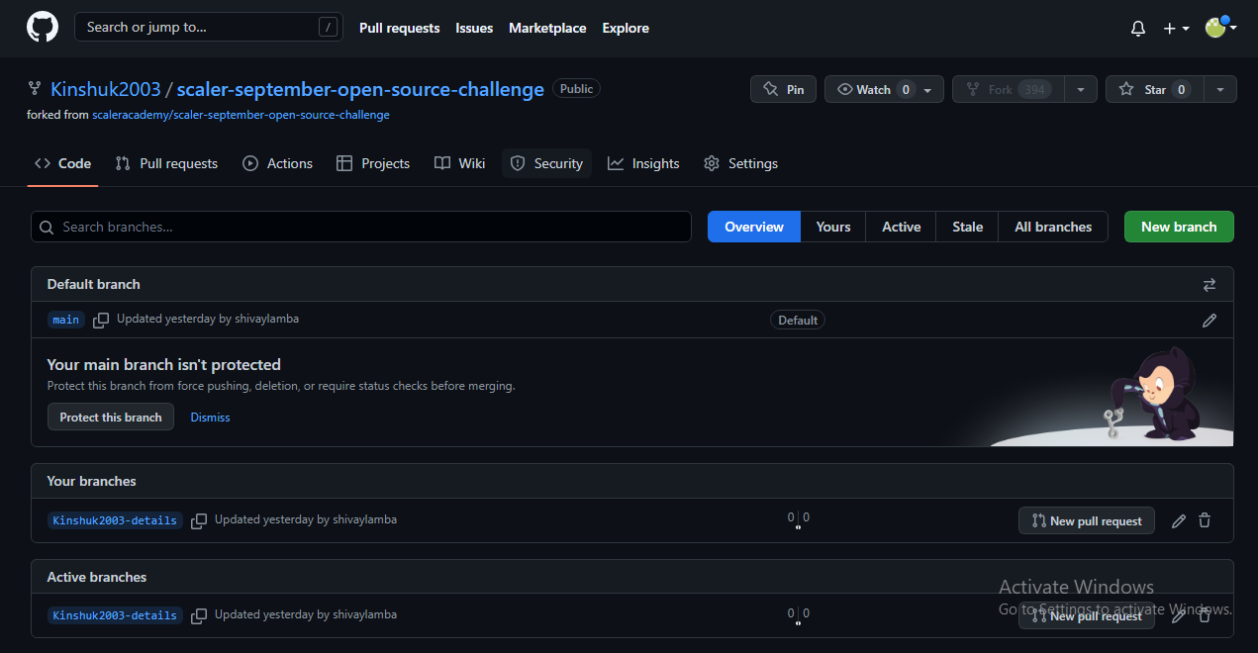Open Marketplace in top navigation
The width and height of the screenshot is (1258, 653).
(547, 28)
